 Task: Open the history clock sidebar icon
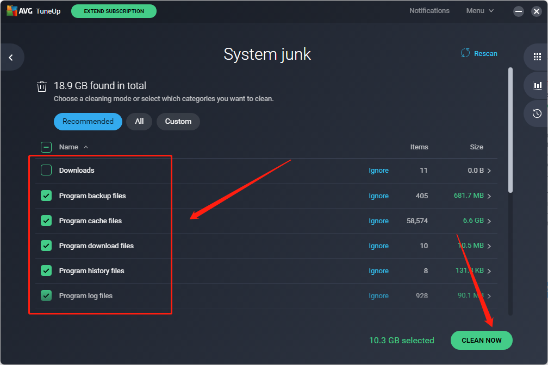point(537,114)
